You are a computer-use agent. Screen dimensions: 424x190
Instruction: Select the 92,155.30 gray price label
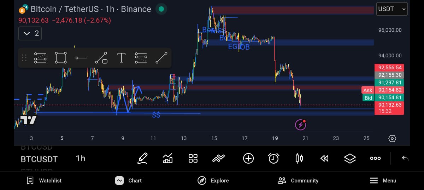[389, 75]
